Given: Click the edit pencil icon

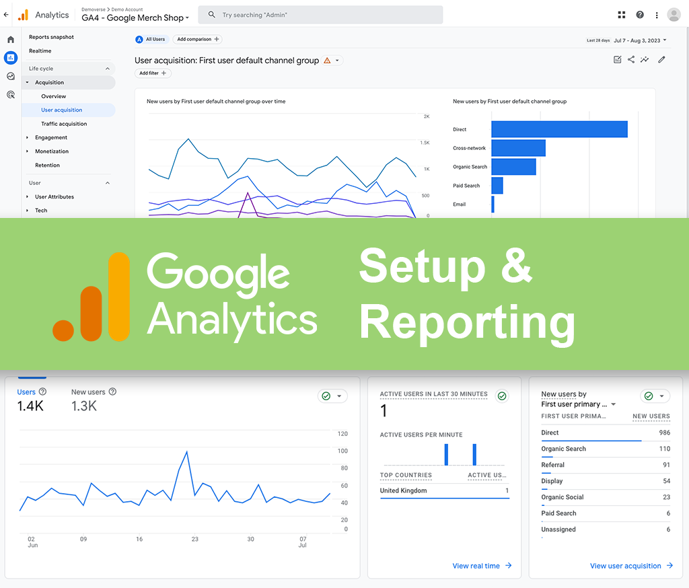Looking at the screenshot, I should (662, 59).
